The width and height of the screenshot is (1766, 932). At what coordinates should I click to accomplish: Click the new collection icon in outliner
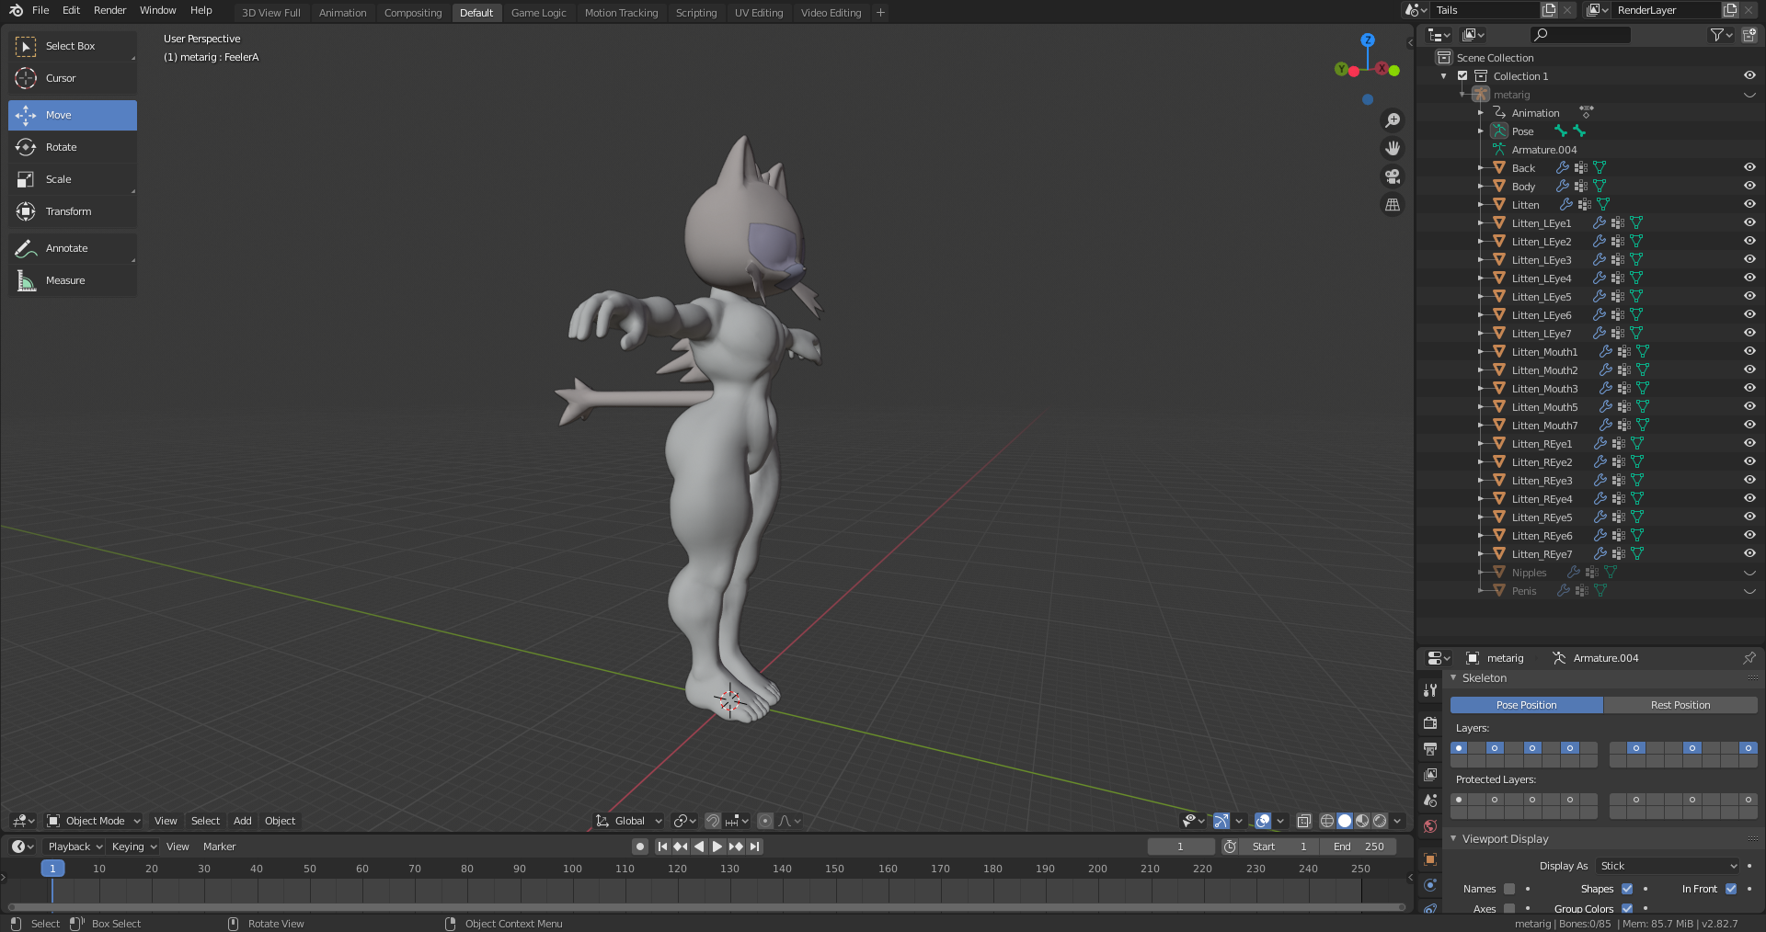(x=1749, y=35)
